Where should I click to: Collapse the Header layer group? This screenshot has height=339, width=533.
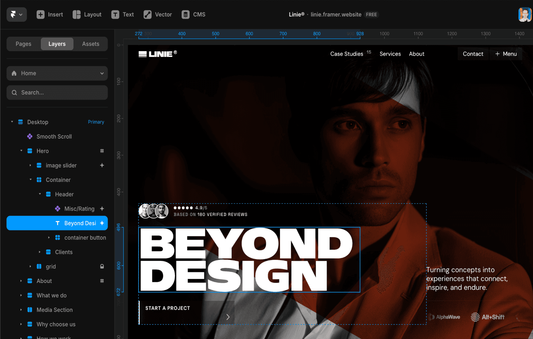[x=40, y=194]
